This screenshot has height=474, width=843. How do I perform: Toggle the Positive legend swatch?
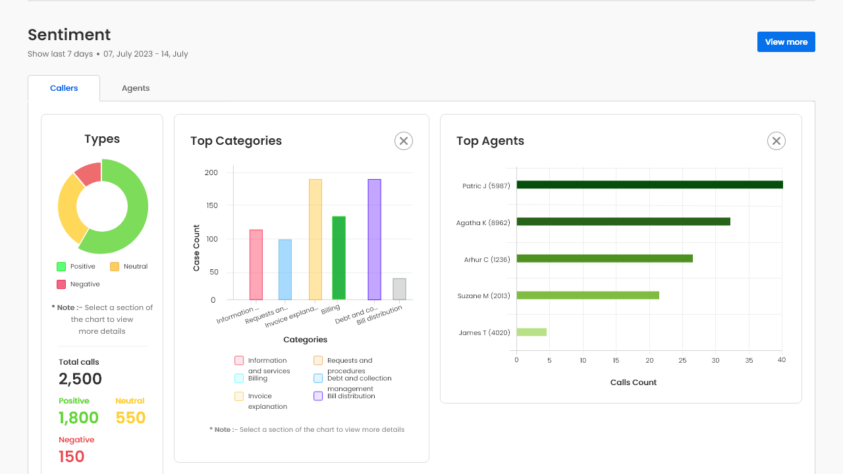(x=61, y=267)
